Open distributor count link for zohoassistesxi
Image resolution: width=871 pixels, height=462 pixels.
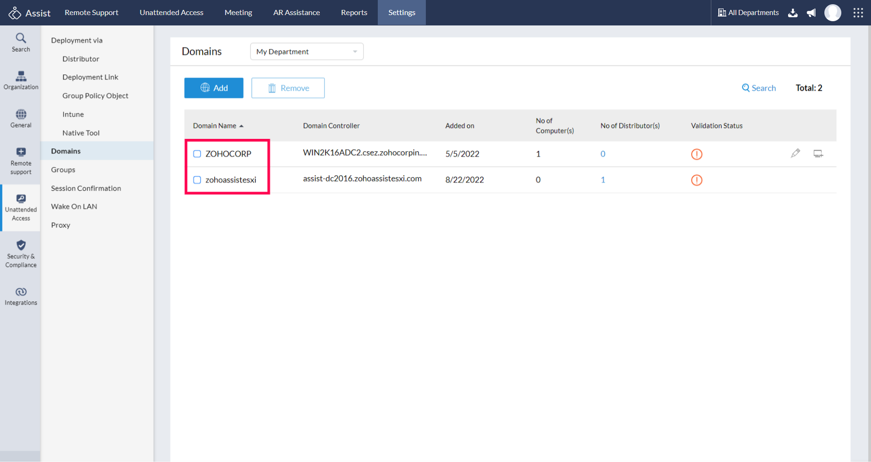coord(603,179)
